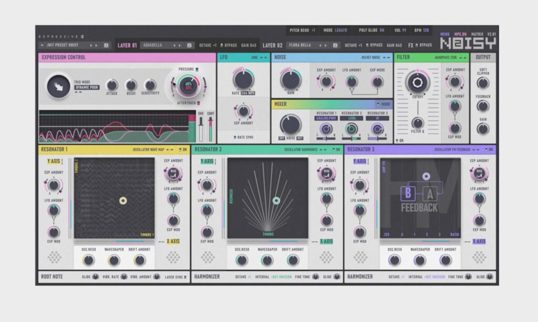Change Oscillator Harmonics selector in Resonator 2
Screen dimensions: 538x322
coord(305,149)
